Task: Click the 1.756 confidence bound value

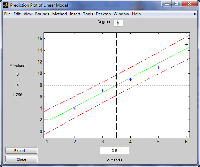Action: point(17,95)
